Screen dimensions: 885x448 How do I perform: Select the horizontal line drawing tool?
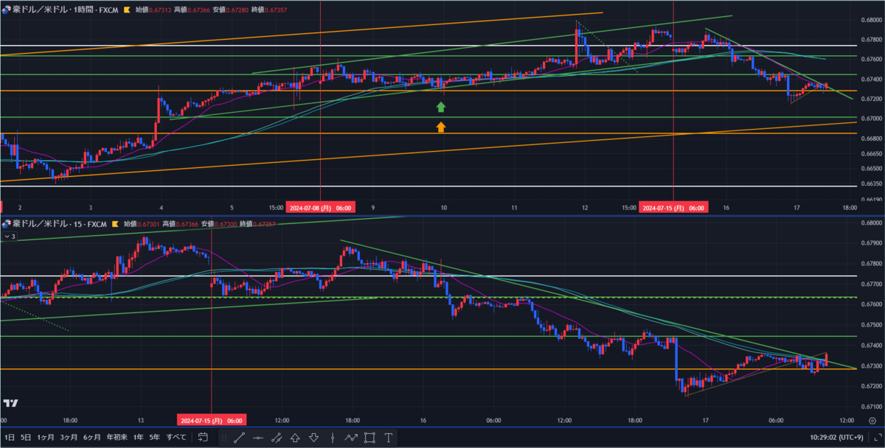tap(258, 438)
